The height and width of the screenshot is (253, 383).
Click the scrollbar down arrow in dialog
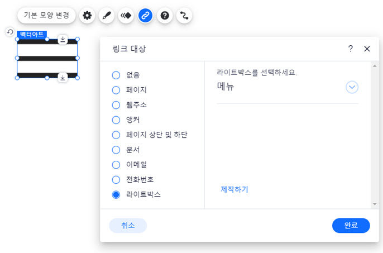coord(375,204)
